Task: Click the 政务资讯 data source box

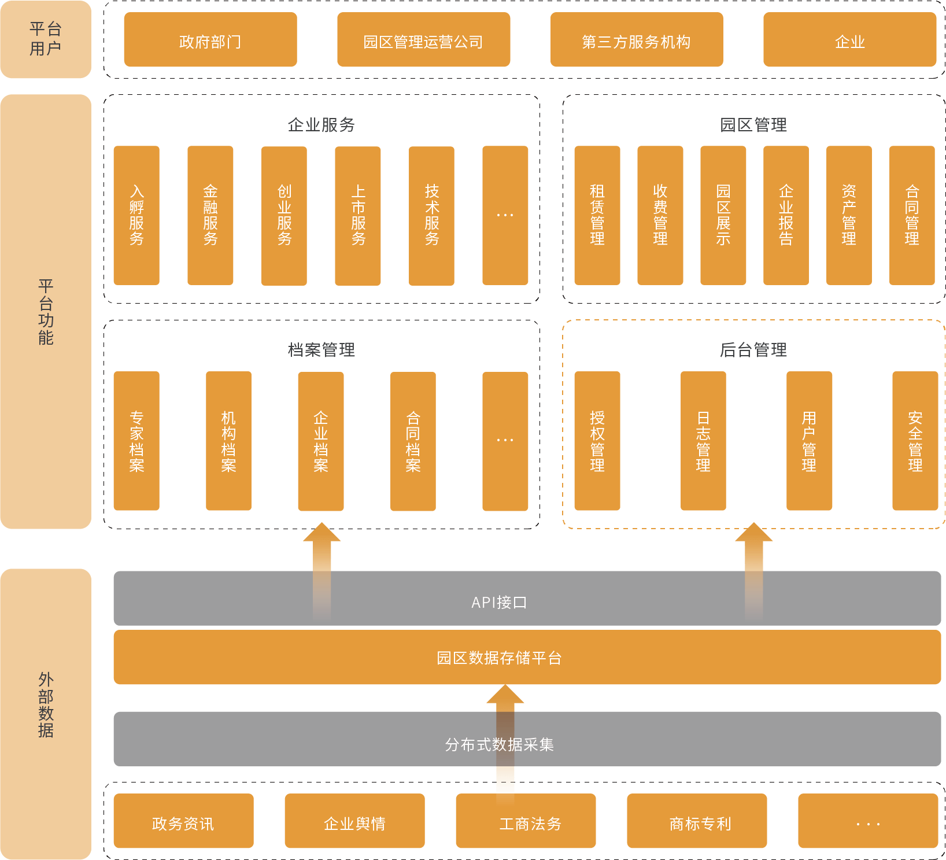Action: 184,821
